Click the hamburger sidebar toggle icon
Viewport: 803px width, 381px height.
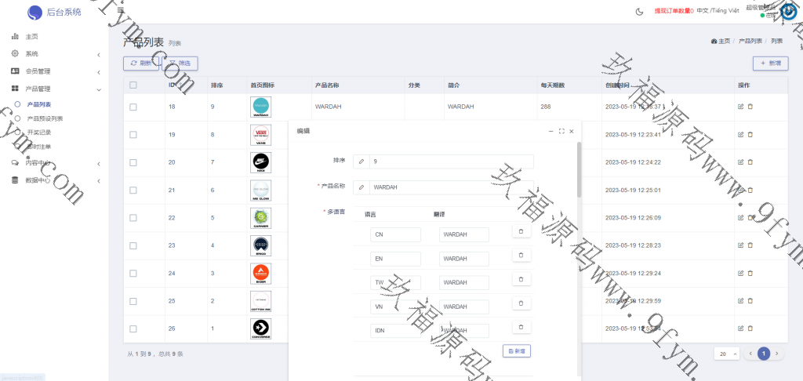tap(120, 10)
